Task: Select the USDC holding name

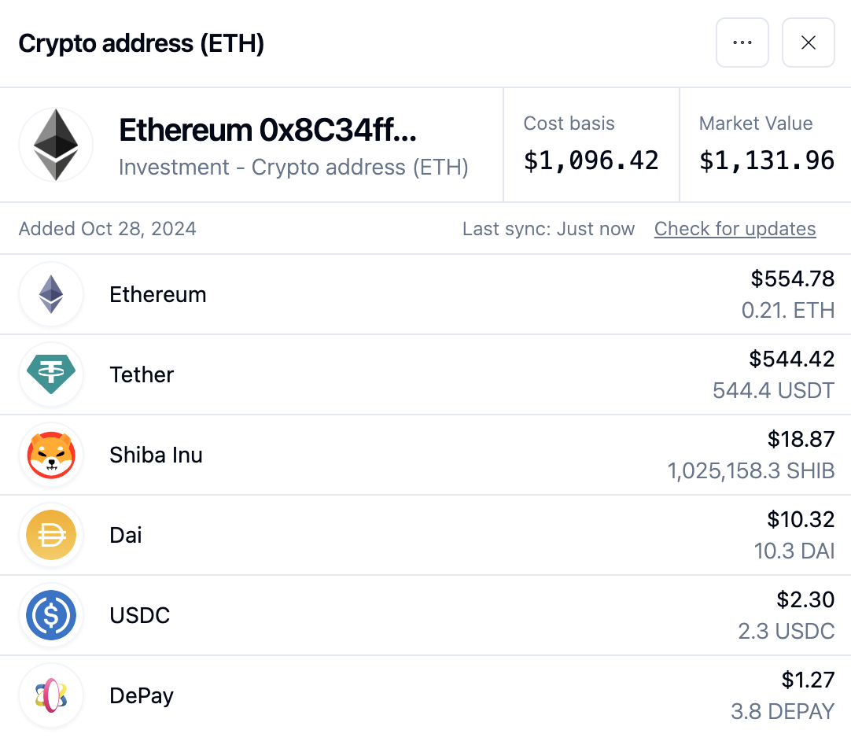Action: [x=139, y=615]
